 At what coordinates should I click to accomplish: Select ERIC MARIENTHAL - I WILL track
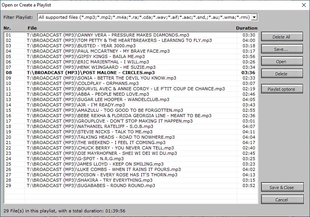pyautogui.click(x=131, y=62)
